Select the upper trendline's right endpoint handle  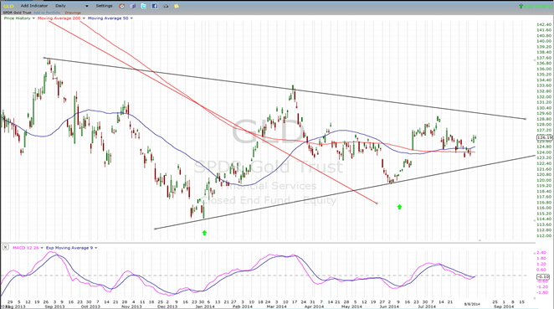[525, 119]
